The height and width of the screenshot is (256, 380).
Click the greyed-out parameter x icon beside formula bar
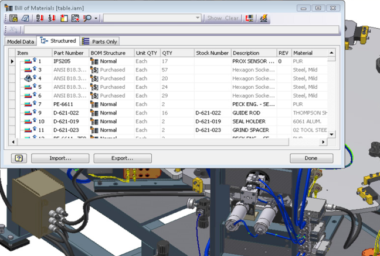tap(12, 30)
